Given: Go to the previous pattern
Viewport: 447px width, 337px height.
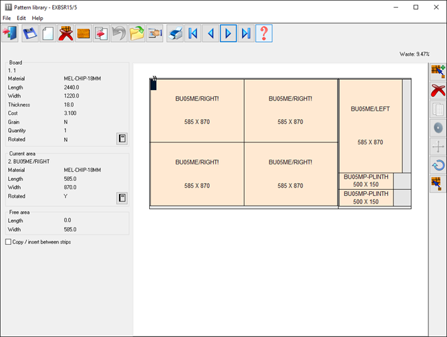Looking at the screenshot, I should [x=210, y=33].
